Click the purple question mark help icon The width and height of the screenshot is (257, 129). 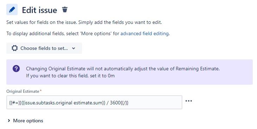16,69
